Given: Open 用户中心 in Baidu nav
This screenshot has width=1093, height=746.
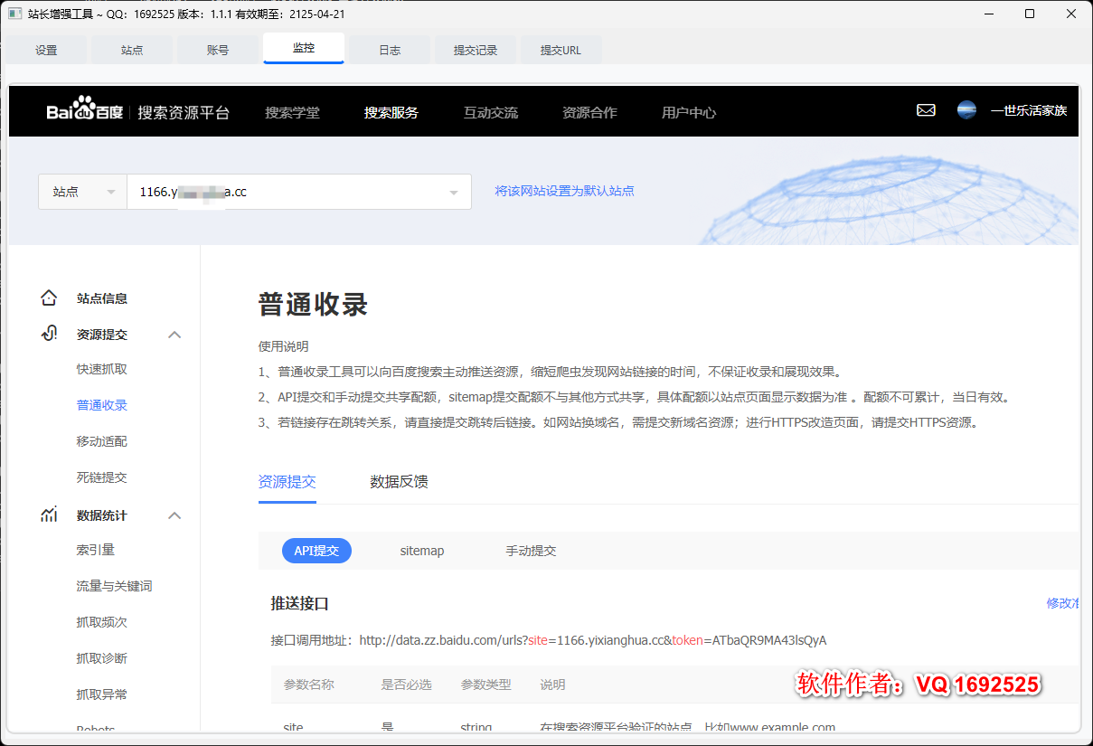Looking at the screenshot, I should pyautogui.click(x=689, y=112).
